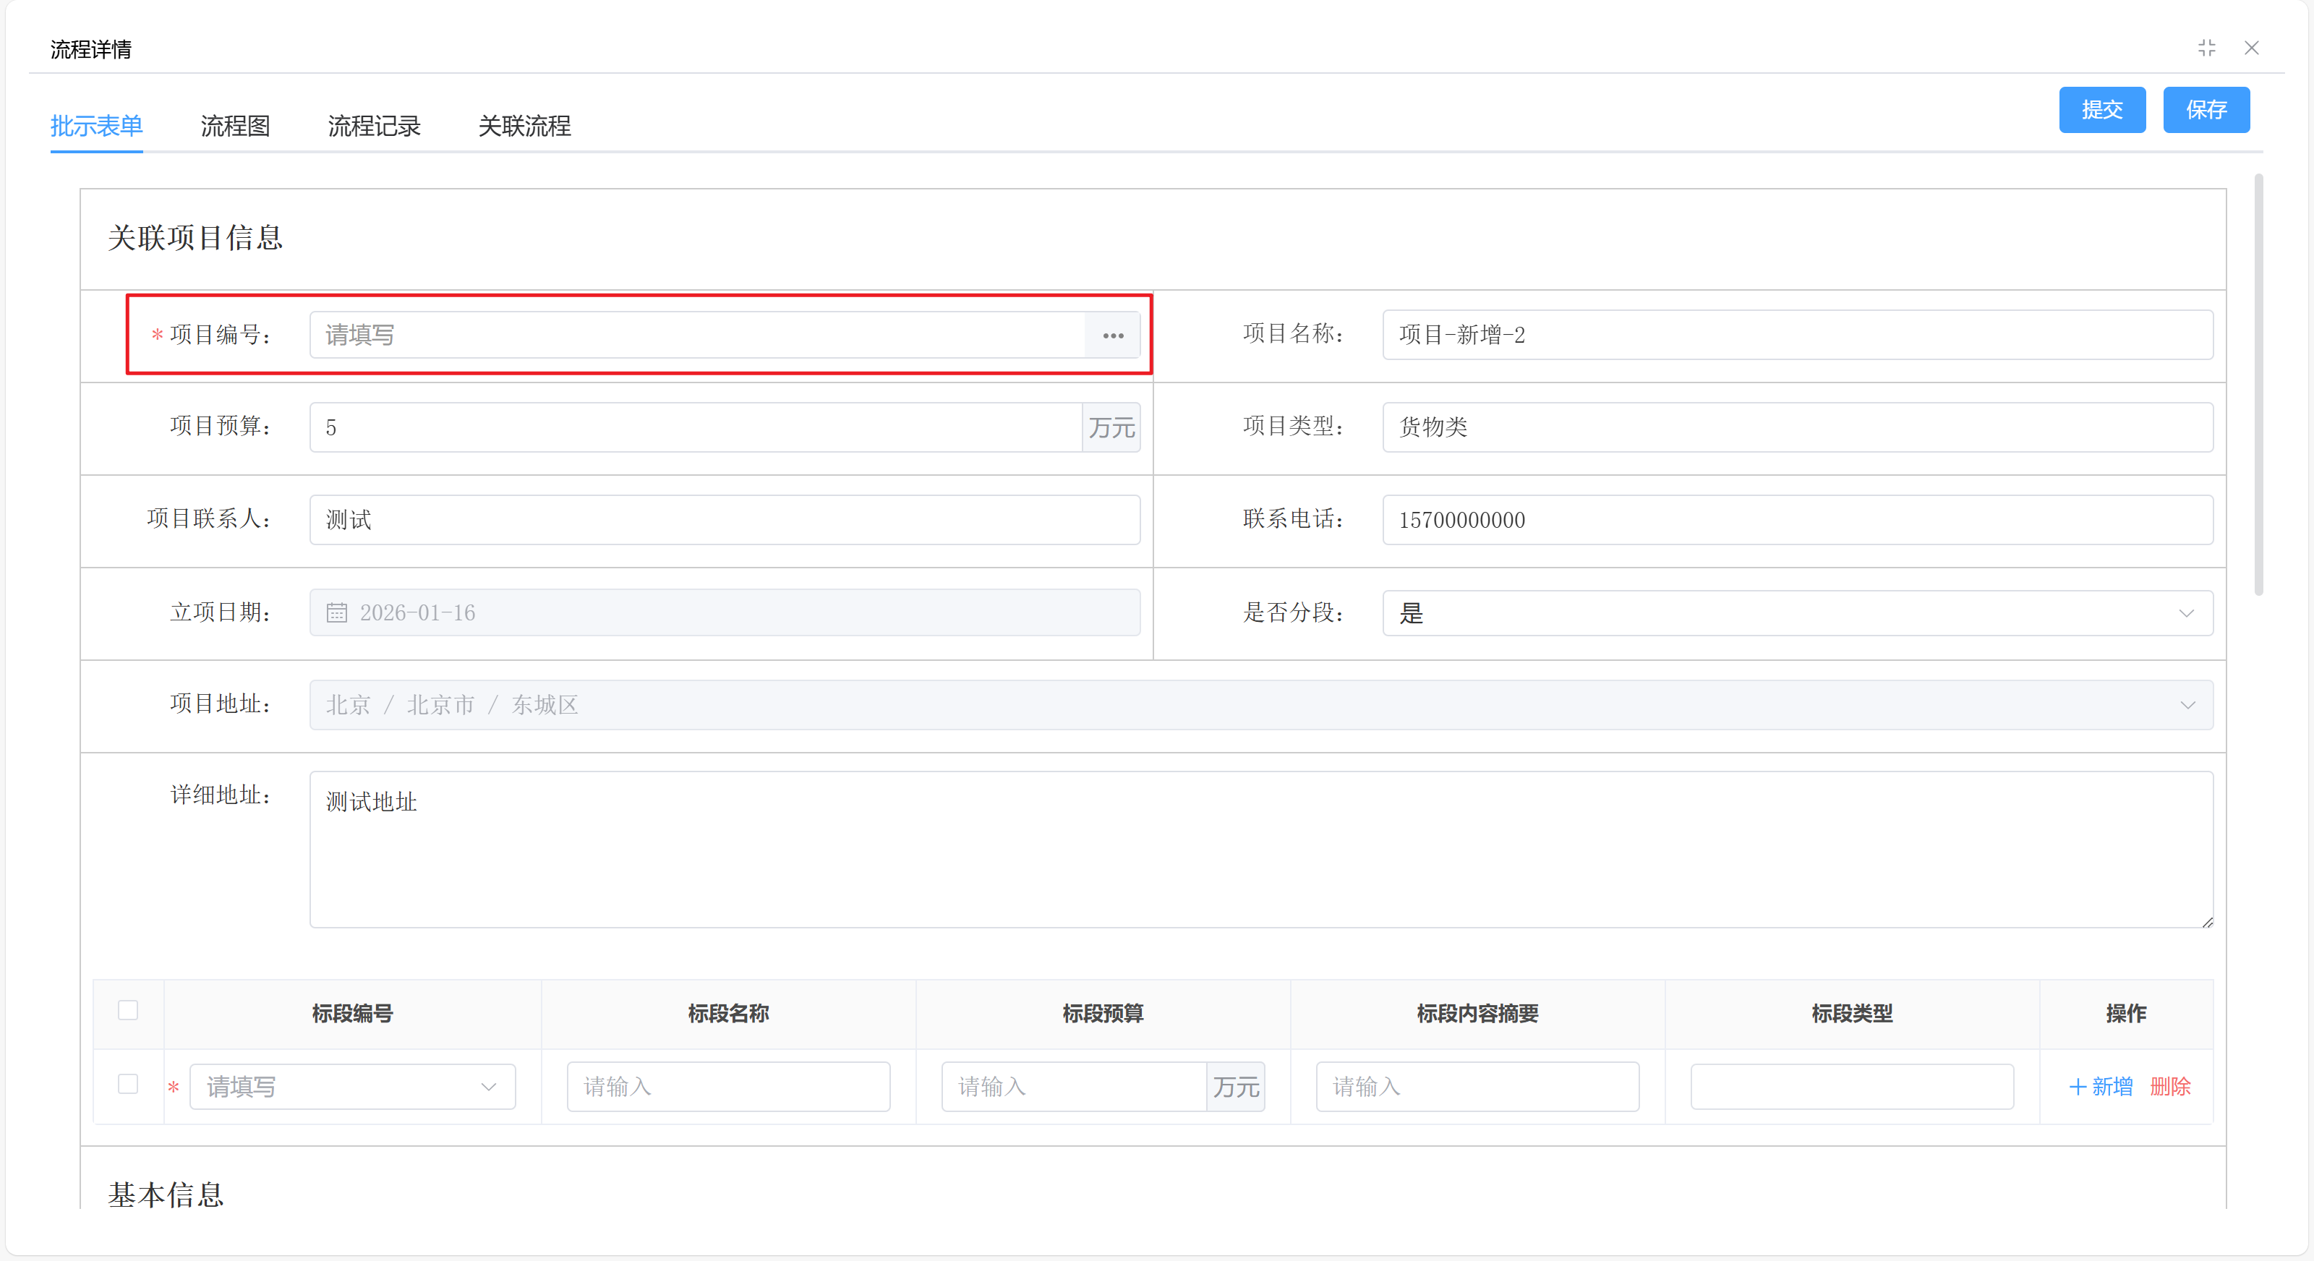Focus the 项目编号 input field
The height and width of the screenshot is (1261, 2314).
[x=698, y=335]
